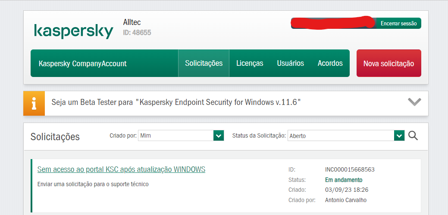
Task: Click the Solicitações section heading
Action: coord(55,137)
